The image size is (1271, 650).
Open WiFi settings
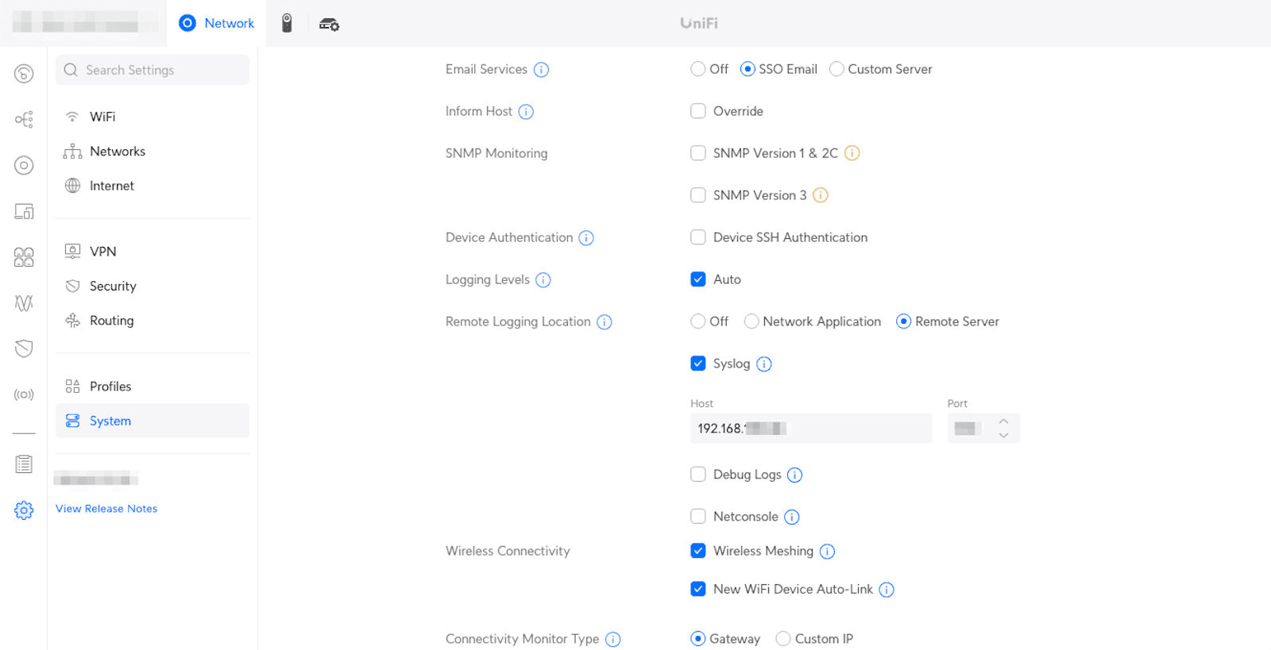click(x=153, y=117)
